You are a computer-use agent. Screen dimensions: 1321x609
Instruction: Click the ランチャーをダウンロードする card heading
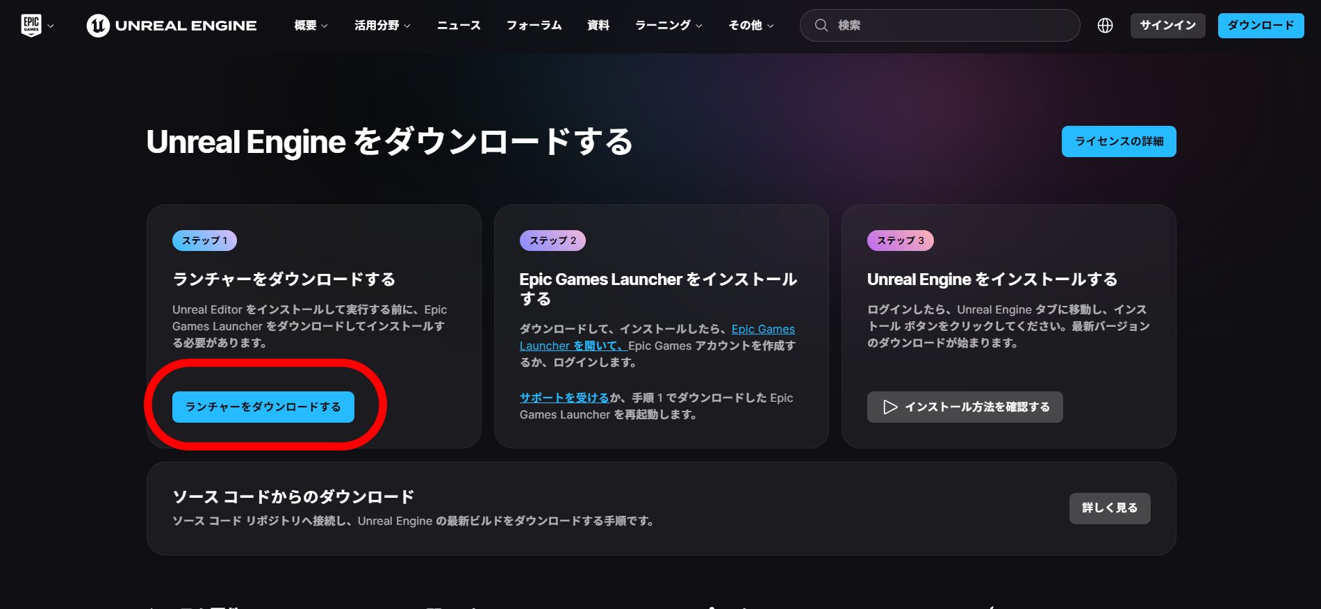click(284, 279)
